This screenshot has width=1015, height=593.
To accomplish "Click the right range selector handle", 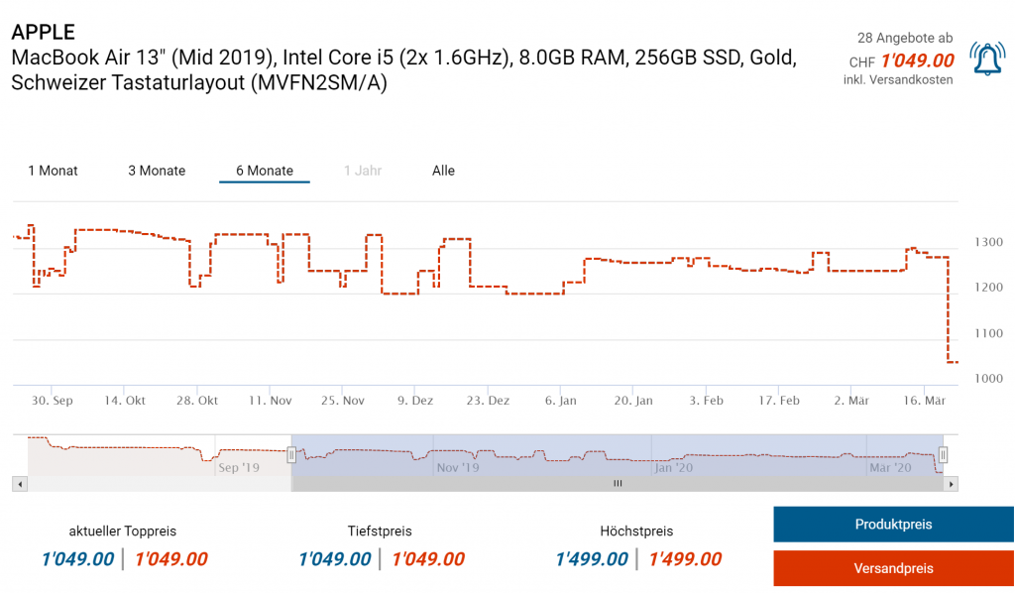I will [944, 455].
